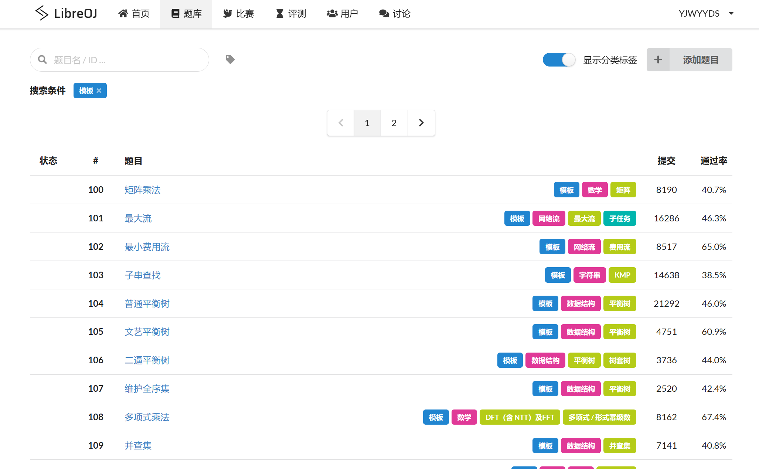Viewport: 759px width, 469px height.
Task: Remove the 模板 search condition tag
Action: (99, 91)
